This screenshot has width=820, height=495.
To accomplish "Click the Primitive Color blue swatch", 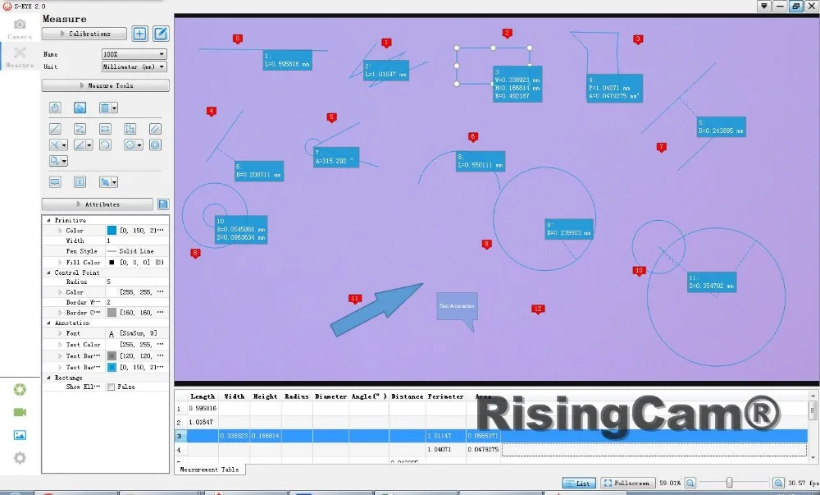I will coord(112,230).
